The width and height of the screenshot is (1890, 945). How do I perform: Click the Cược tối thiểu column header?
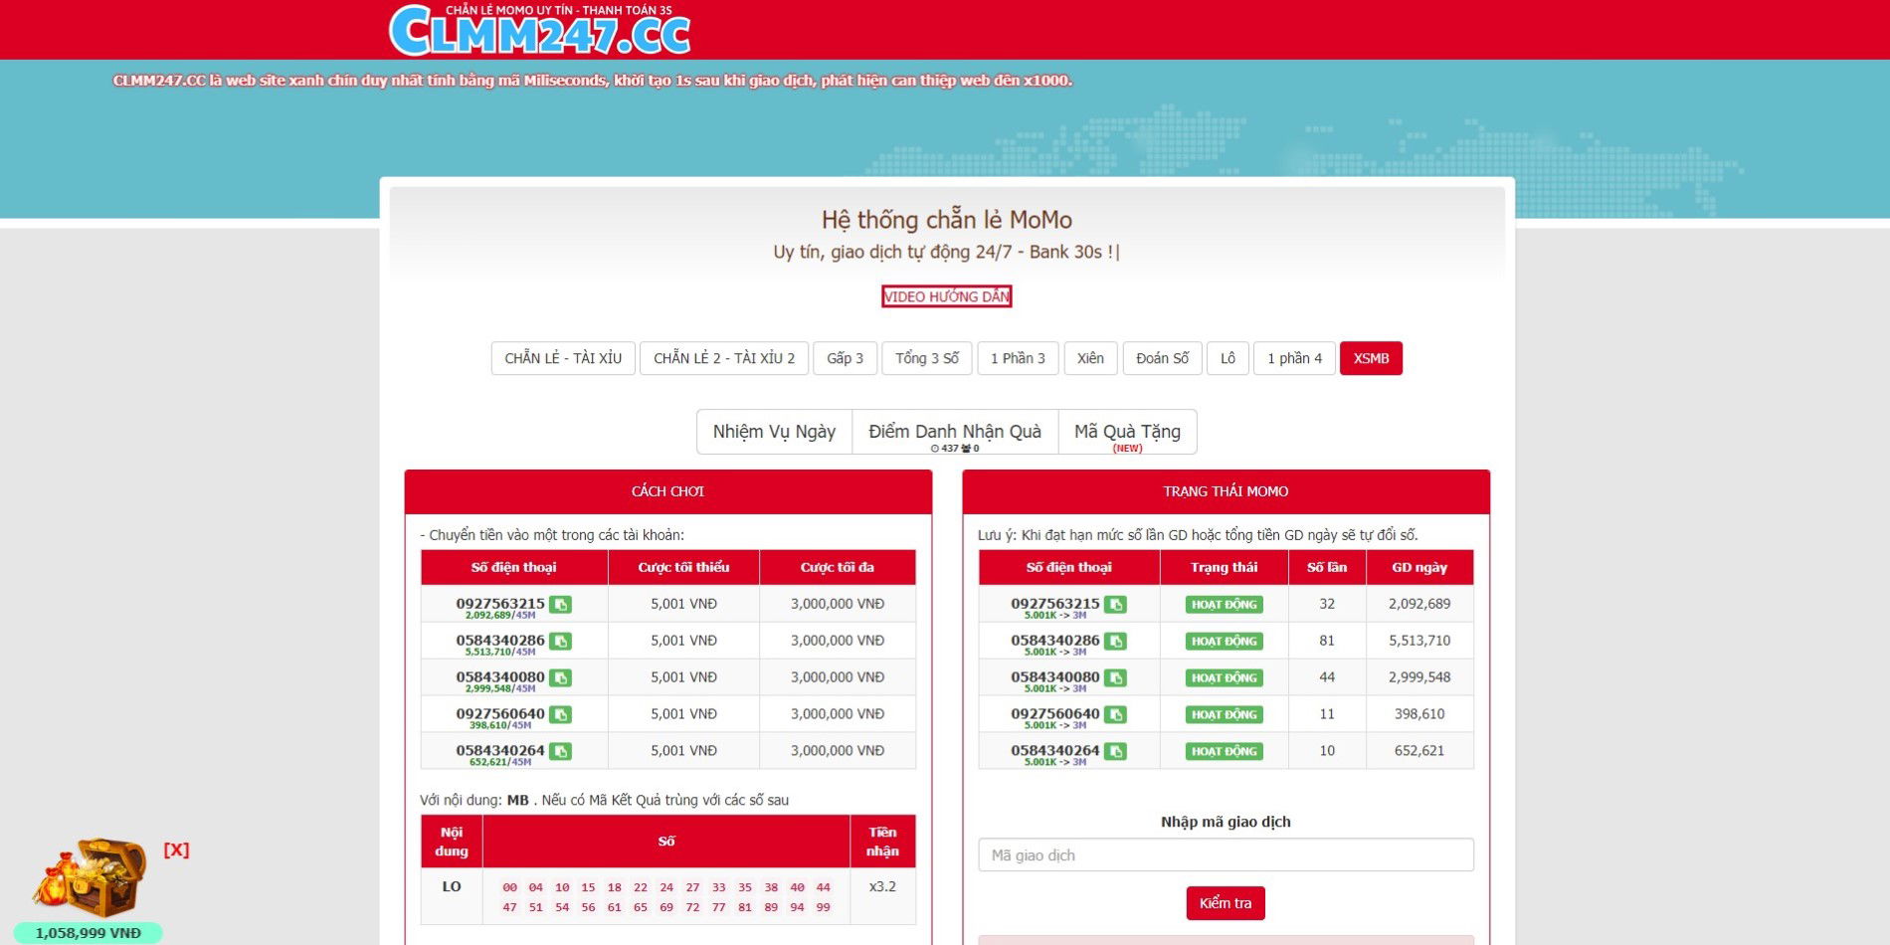point(683,567)
